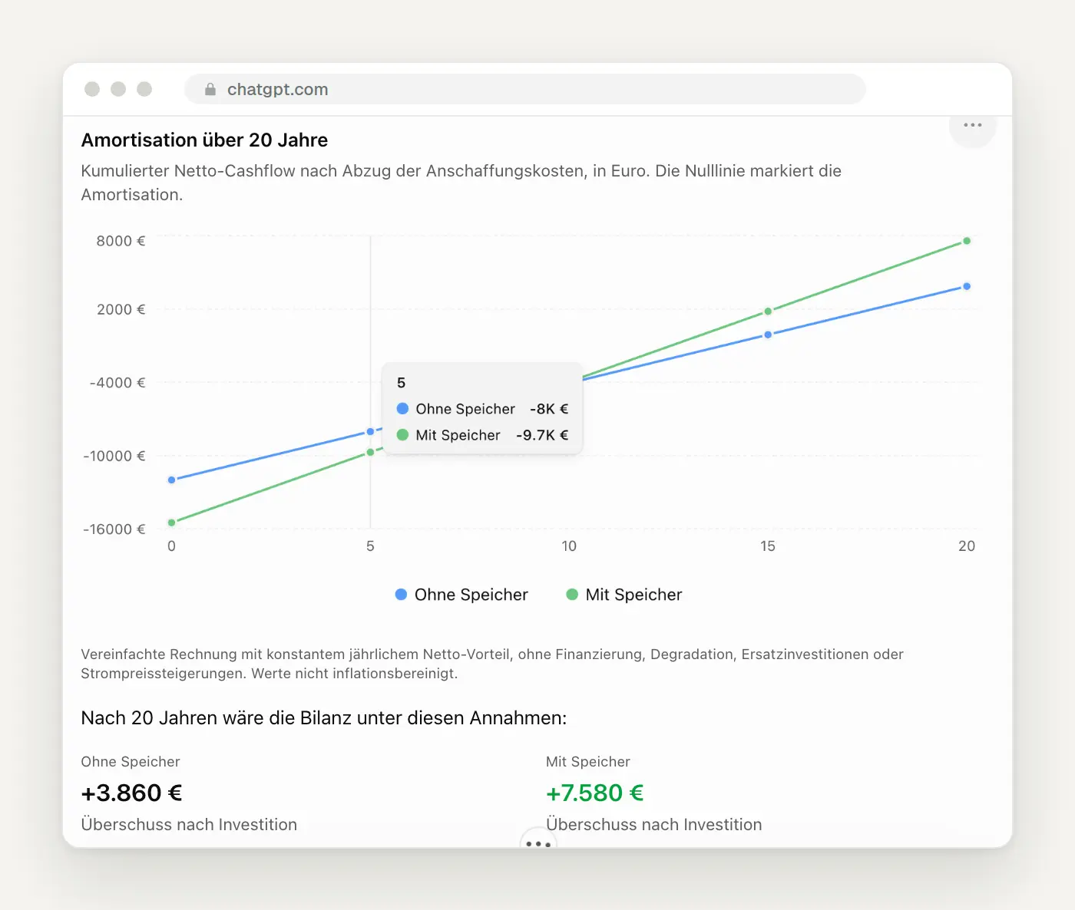Click the x-axis label '10'
Viewport: 1075px width, 910px height.
tap(569, 546)
